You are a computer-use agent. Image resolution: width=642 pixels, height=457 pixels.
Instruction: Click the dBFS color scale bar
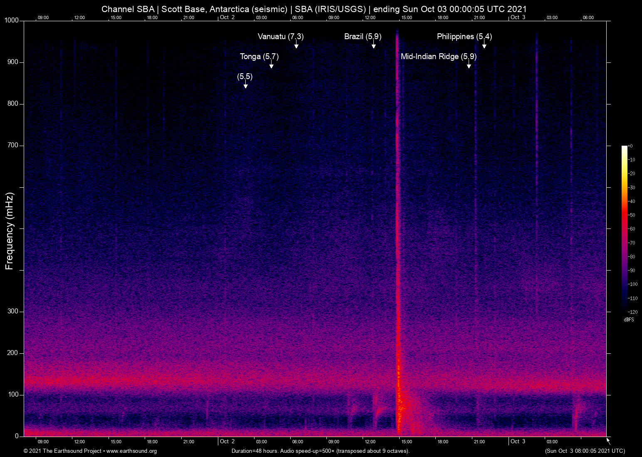tap(624, 228)
